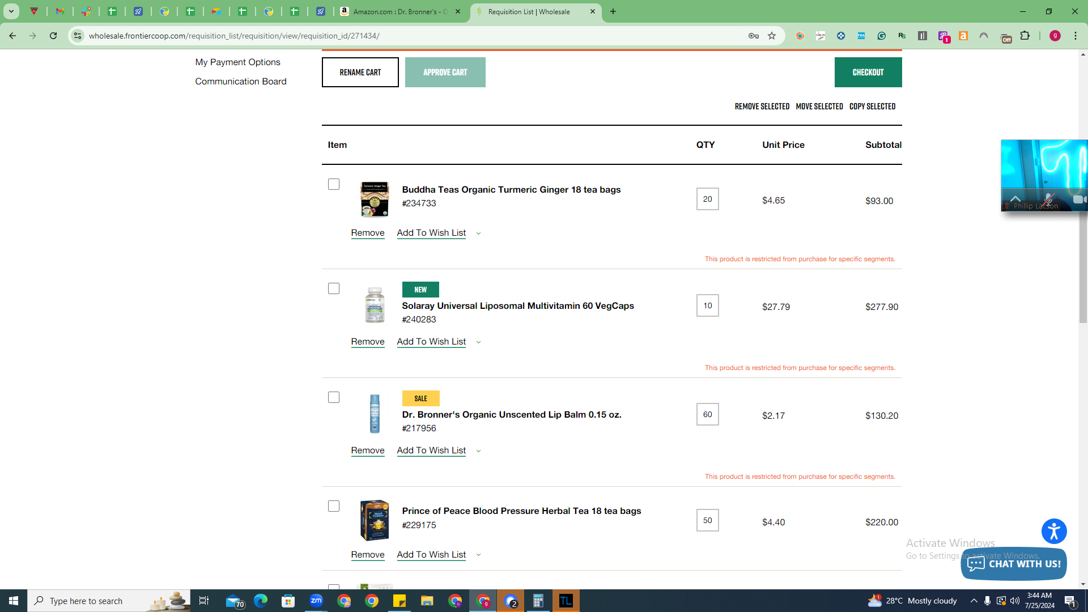Check the Dr. Bronner's Lip Balm item
Viewport: 1088px width, 612px height.
tap(334, 398)
